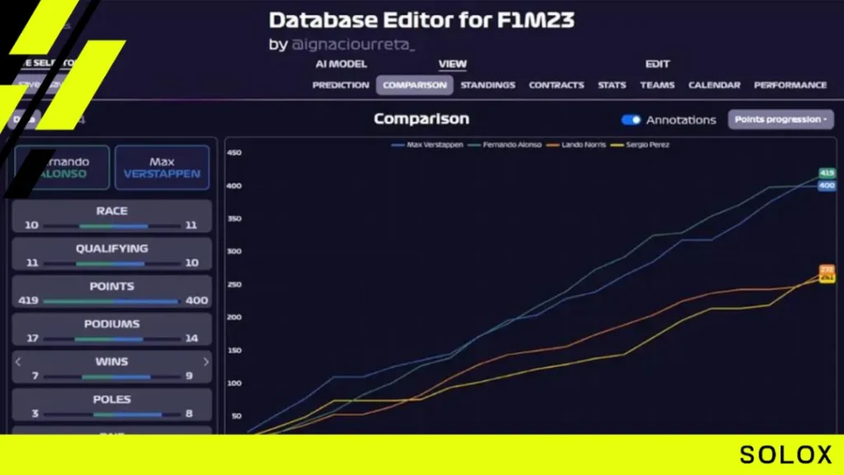The height and width of the screenshot is (475, 844).
Task: Click the Comparison page title
Action: [421, 119]
